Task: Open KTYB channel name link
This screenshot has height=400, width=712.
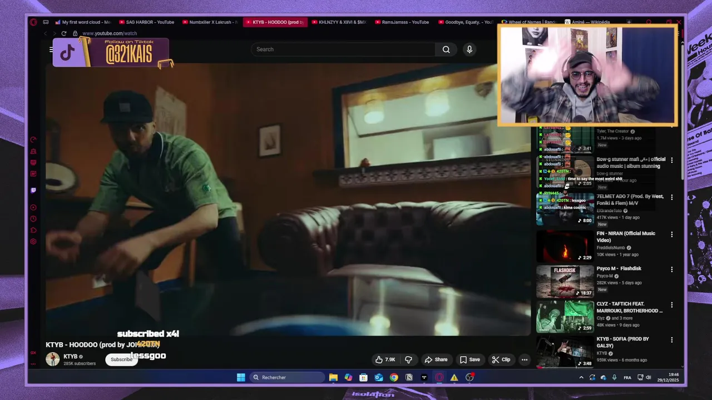Action: click(x=70, y=357)
